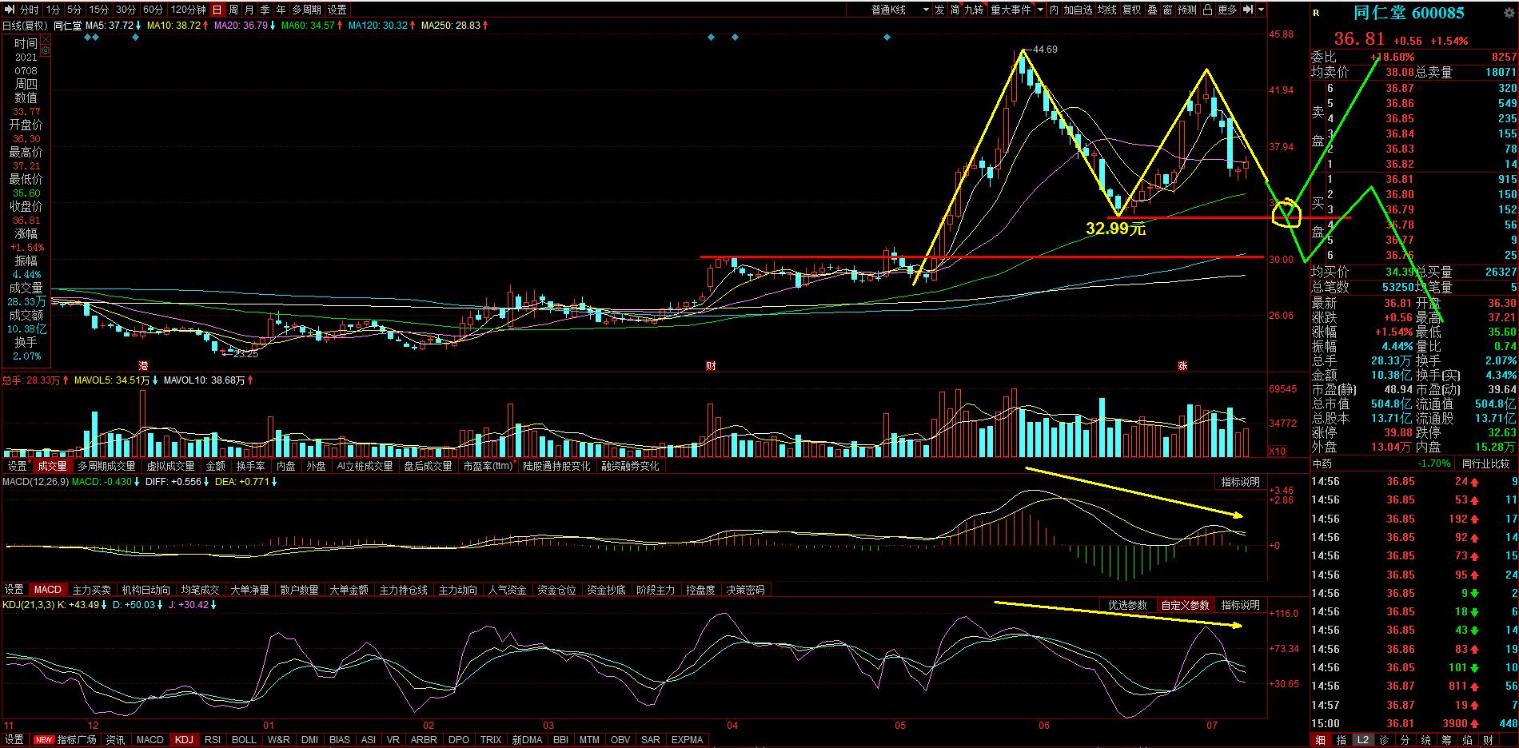Screen dimensions: 1519x748
Task: Click the 窗 window icon in toolbar
Action: click(1167, 10)
